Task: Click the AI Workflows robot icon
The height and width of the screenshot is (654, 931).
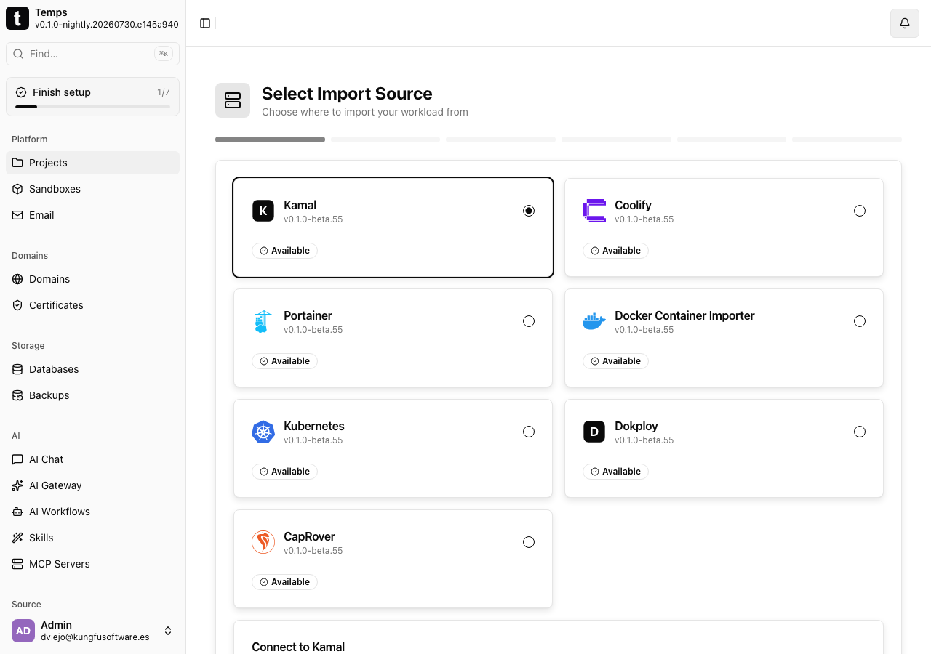Action: [17, 512]
